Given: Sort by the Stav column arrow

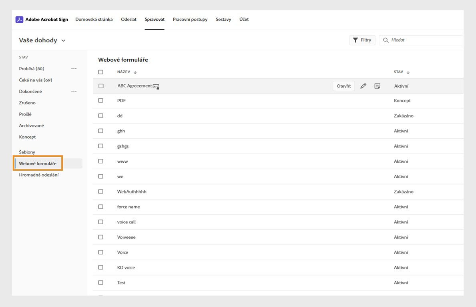Looking at the screenshot, I should tap(408, 72).
